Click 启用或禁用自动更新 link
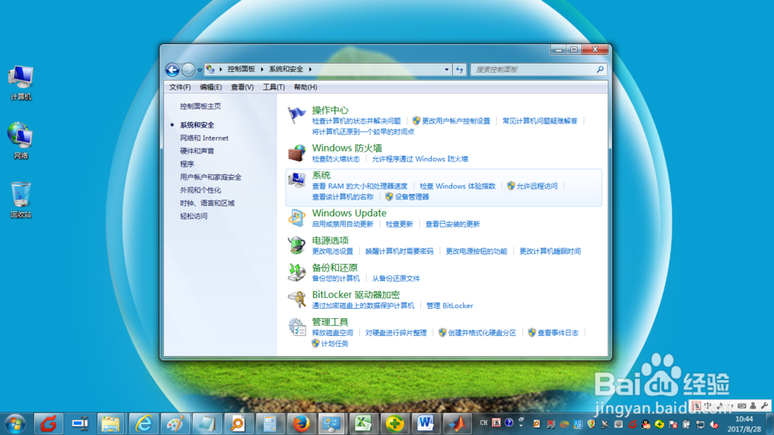Viewport: 774px width, 435px height. 343,224
